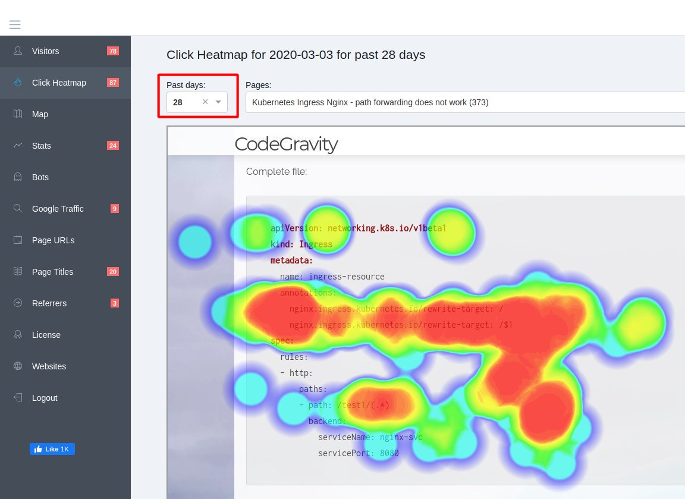The width and height of the screenshot is (685, 499).
Task: Click the Google Traffic magnifier icon
Action: tap(18, 208)
